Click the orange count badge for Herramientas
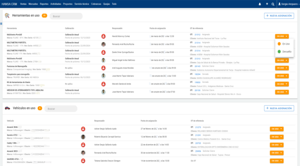Screen dimensions: 300x166 pyautogui.click(x=44, y=16)
